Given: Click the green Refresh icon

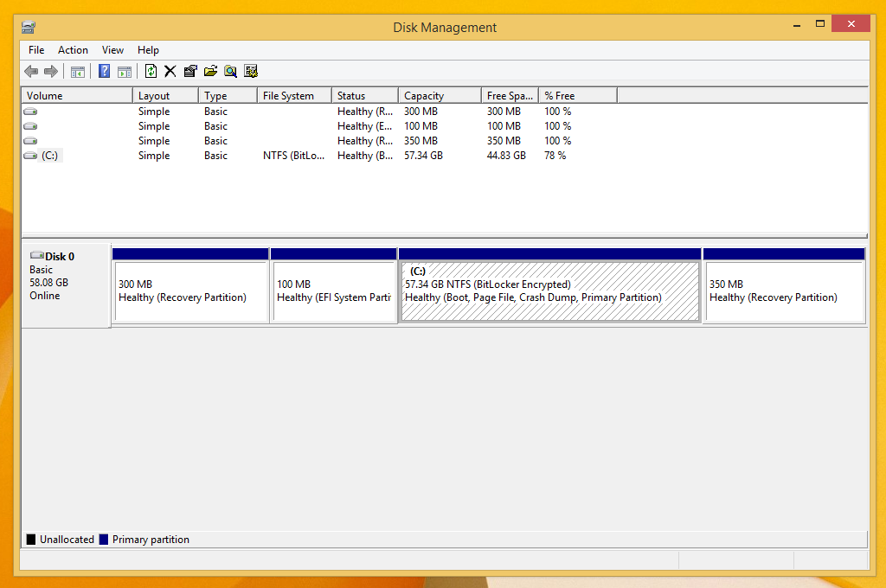Looking at the screenshot, I should coord(151,71).
